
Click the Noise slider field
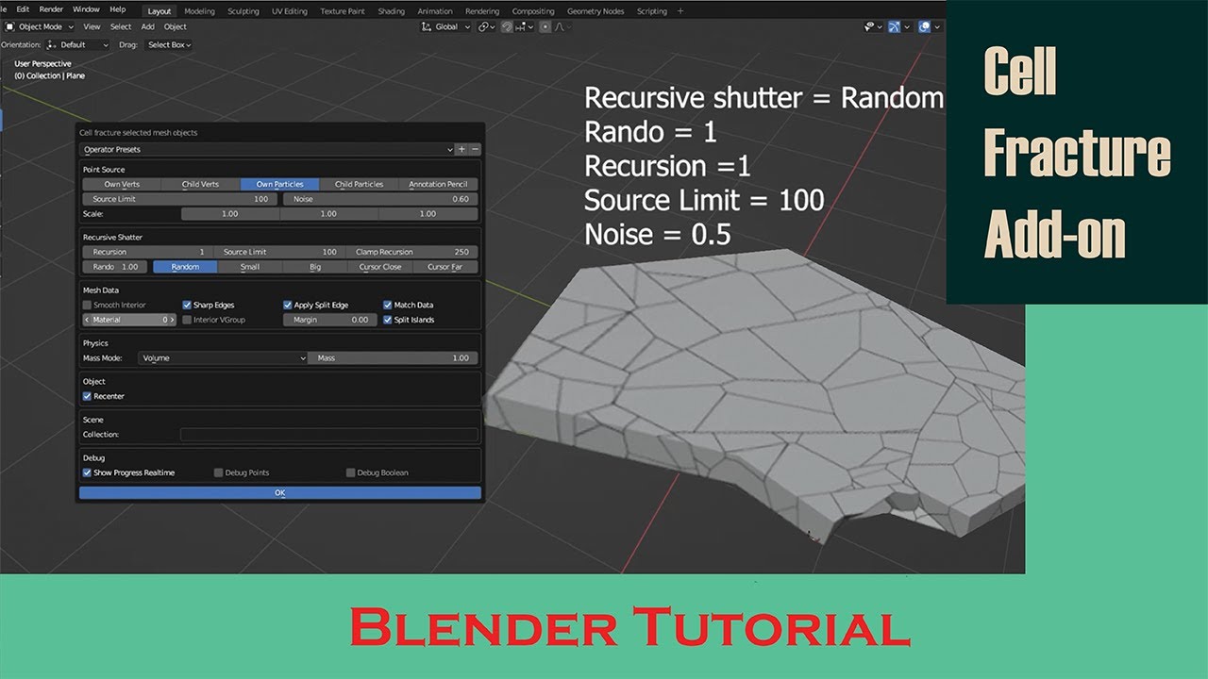[x=380, y=200]
